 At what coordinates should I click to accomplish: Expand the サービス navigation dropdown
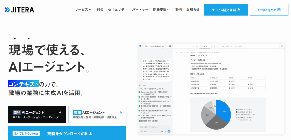83,10
